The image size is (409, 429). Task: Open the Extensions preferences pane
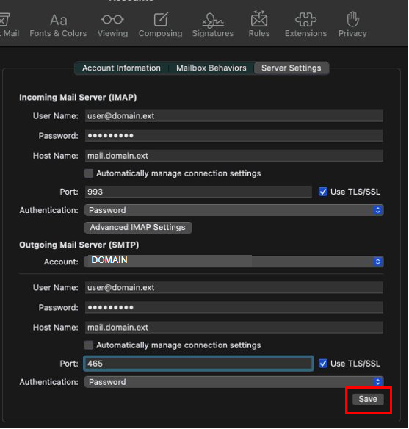pyautogui.click(x=305, y=25)
